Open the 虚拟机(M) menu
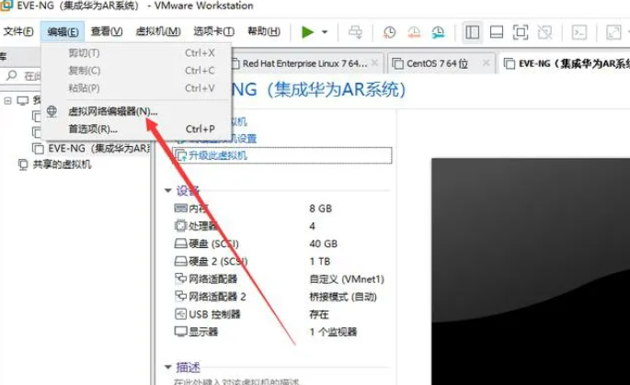 point(158,31)
